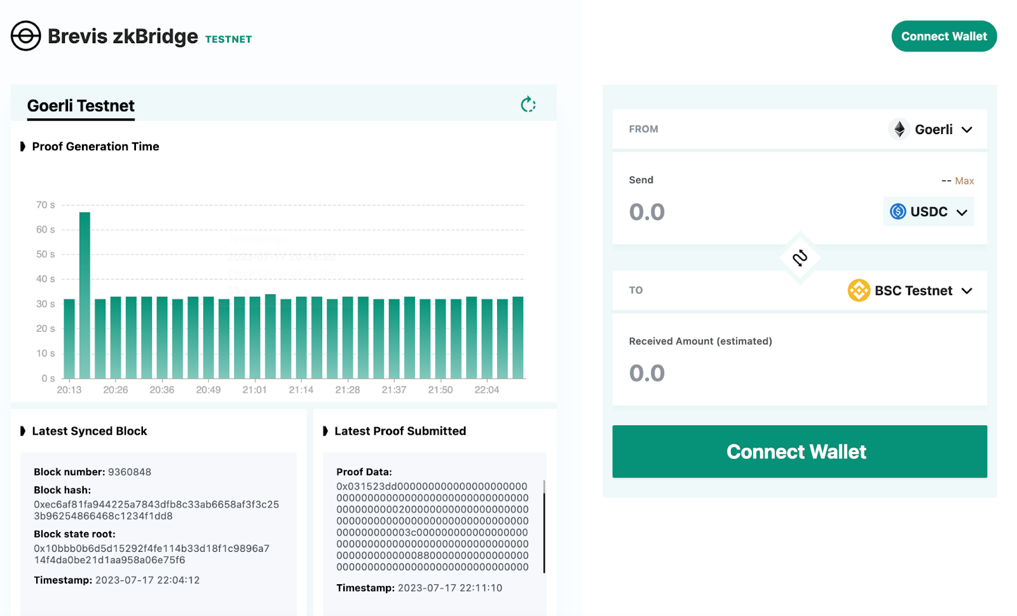1017x616 pixels.
Task: Click the Send amount input field
Action: pos(731,212)
